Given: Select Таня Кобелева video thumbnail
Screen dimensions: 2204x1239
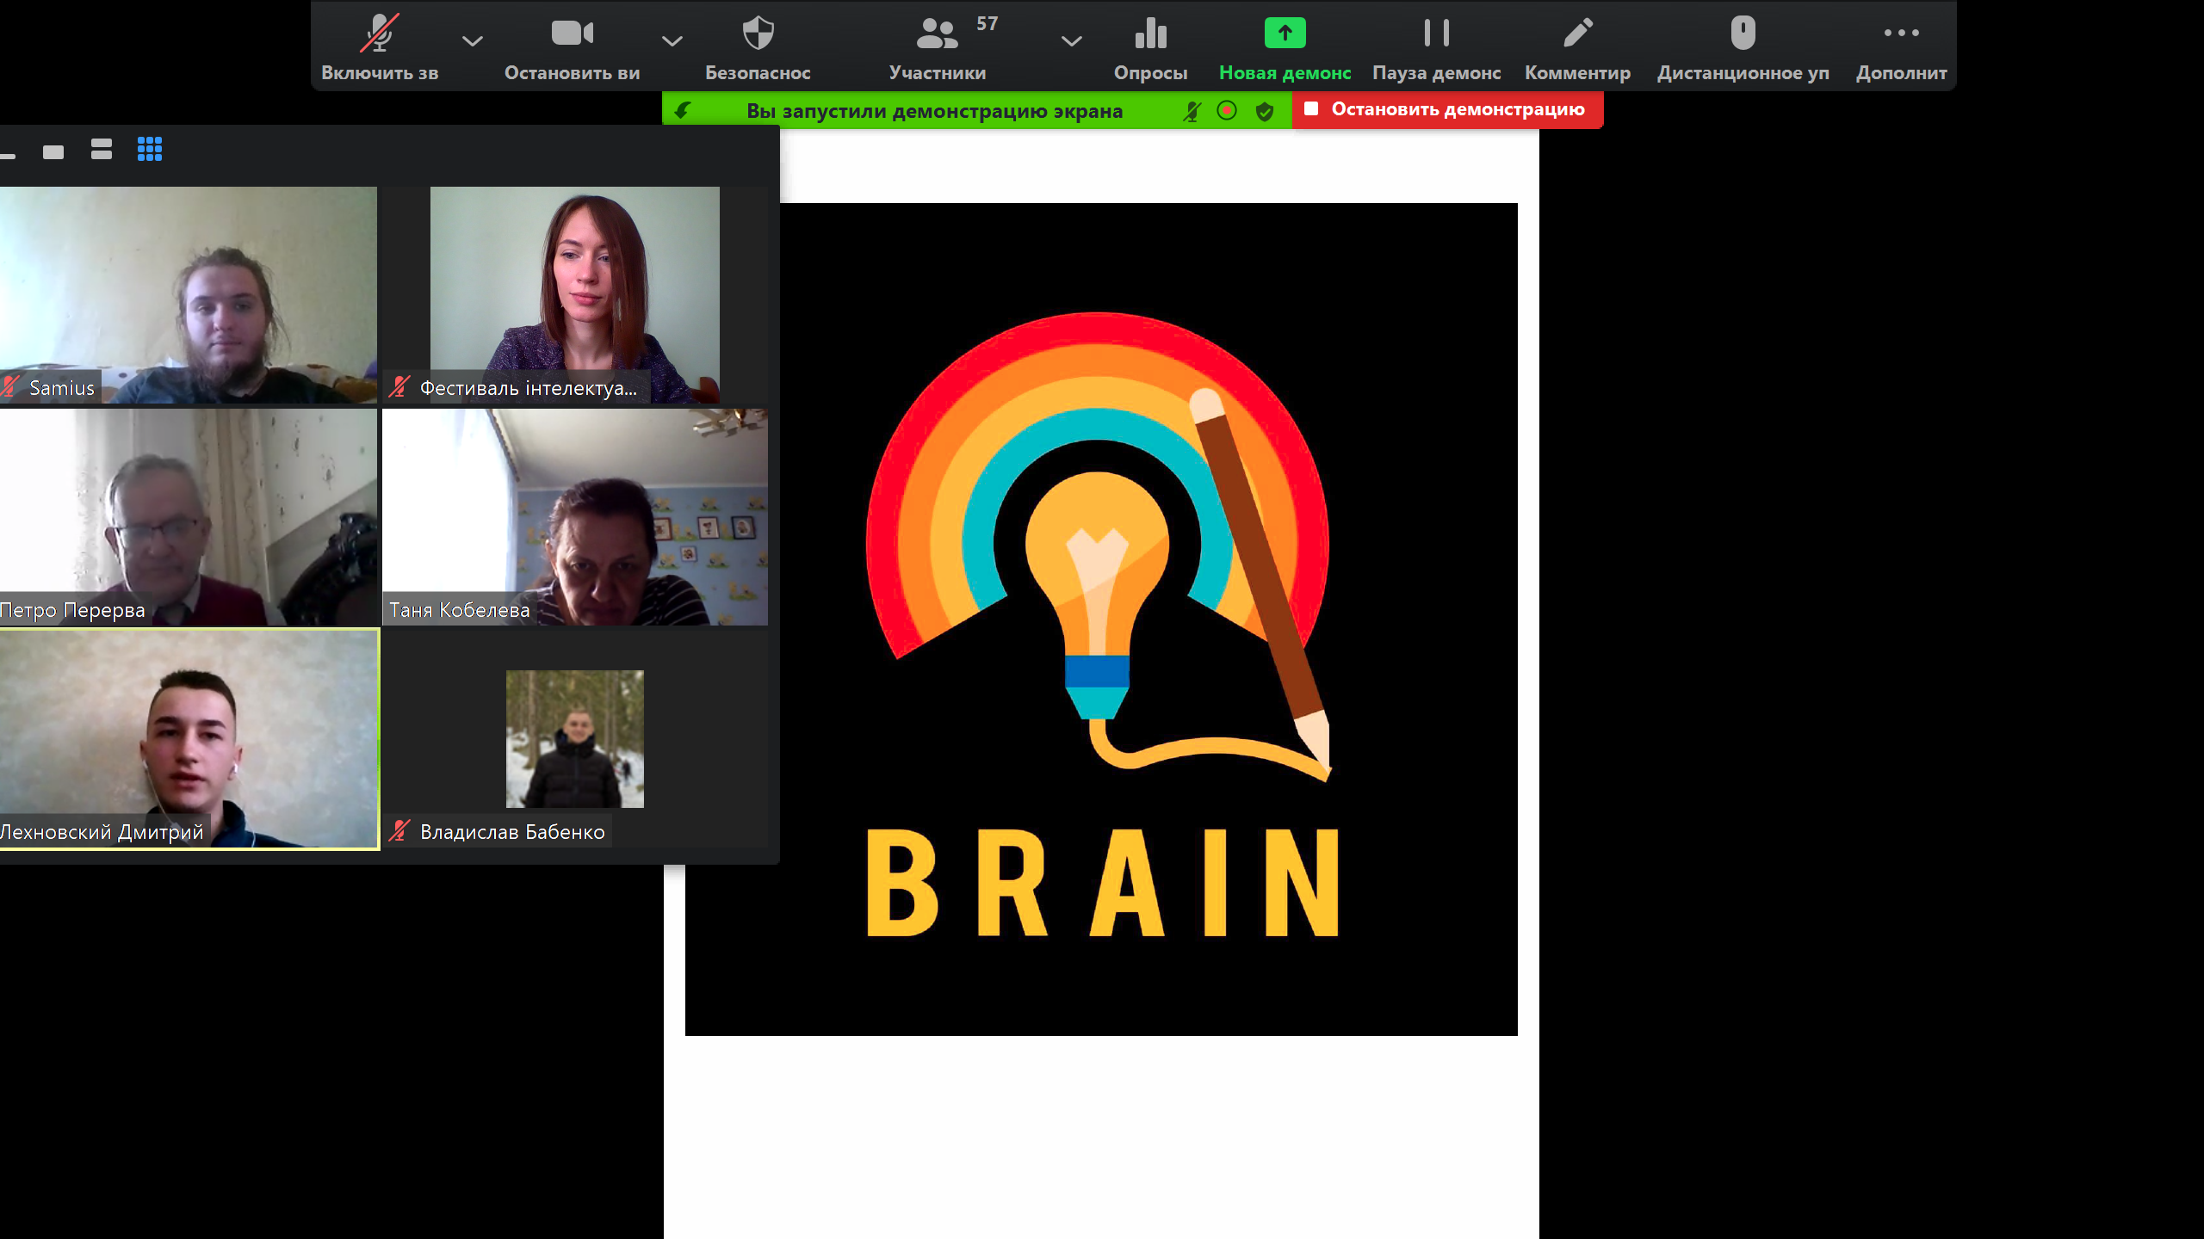Looking at the screenshot, I should pyautogui.click(x=574, y=516).
